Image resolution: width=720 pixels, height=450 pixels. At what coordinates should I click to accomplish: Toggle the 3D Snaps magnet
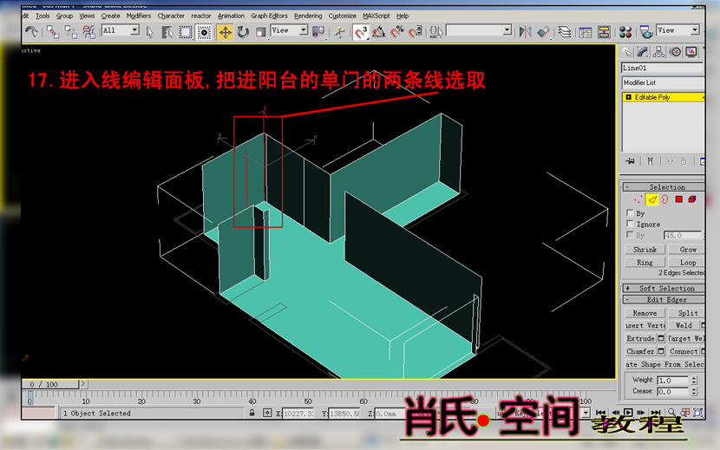pos(361,32)
